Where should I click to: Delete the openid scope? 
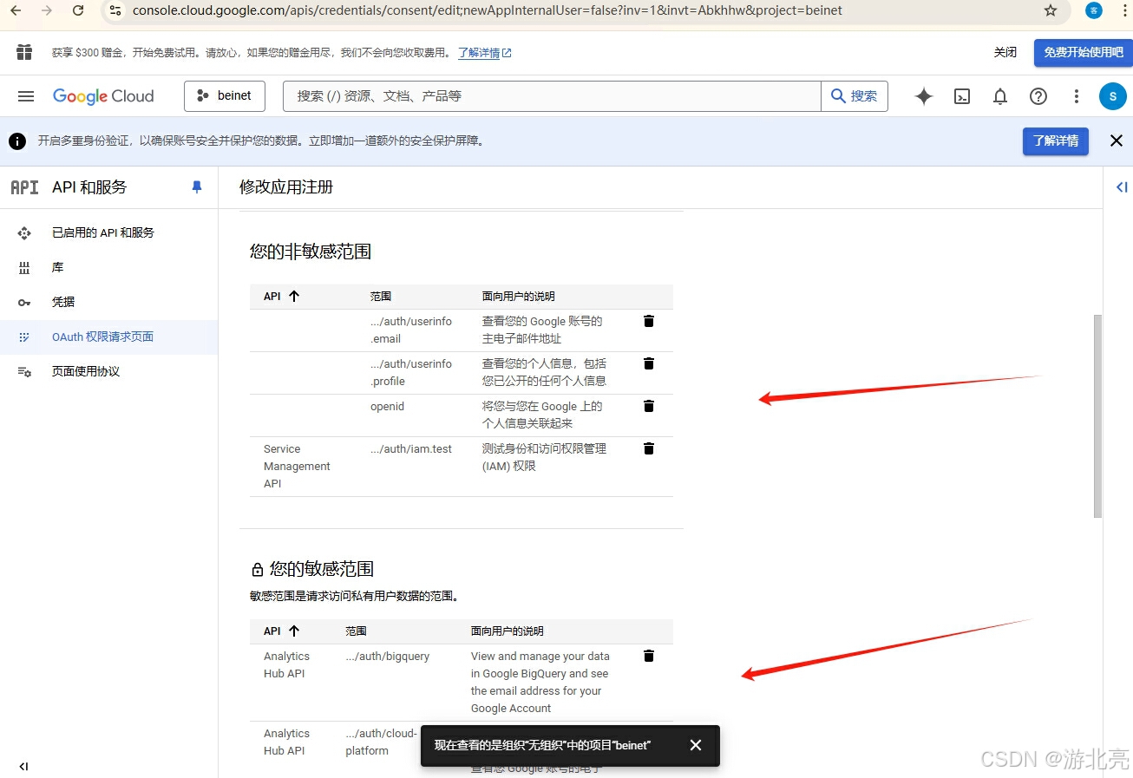[649, 406]
